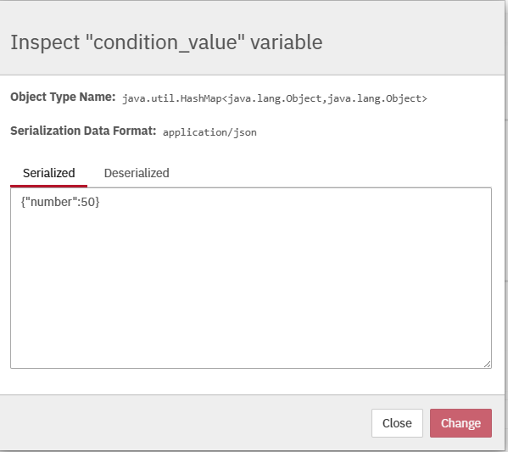Focus the serialized JSON value textarea
The width and height of the screenshot is (508, 452).
click(251, 278)
